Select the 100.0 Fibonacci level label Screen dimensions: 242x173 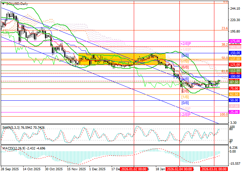224,114
